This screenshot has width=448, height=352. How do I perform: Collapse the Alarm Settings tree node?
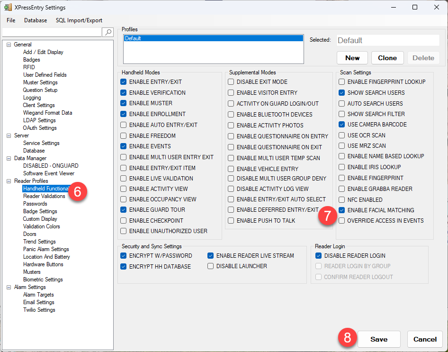[x=9, y=287]
